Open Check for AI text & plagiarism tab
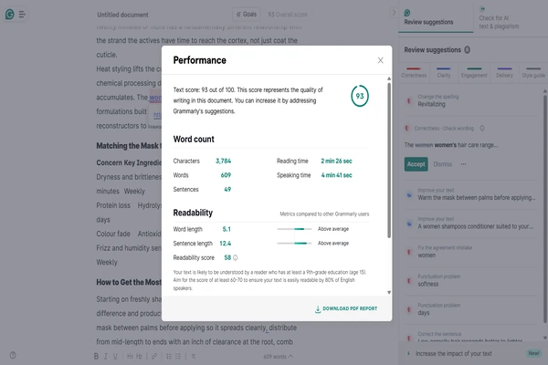Screen dimensions: 548x365 click(499, 18)
